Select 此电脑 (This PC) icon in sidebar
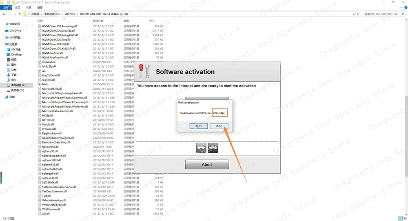This screenshot has height=221, width=408. tap(7, 44)
